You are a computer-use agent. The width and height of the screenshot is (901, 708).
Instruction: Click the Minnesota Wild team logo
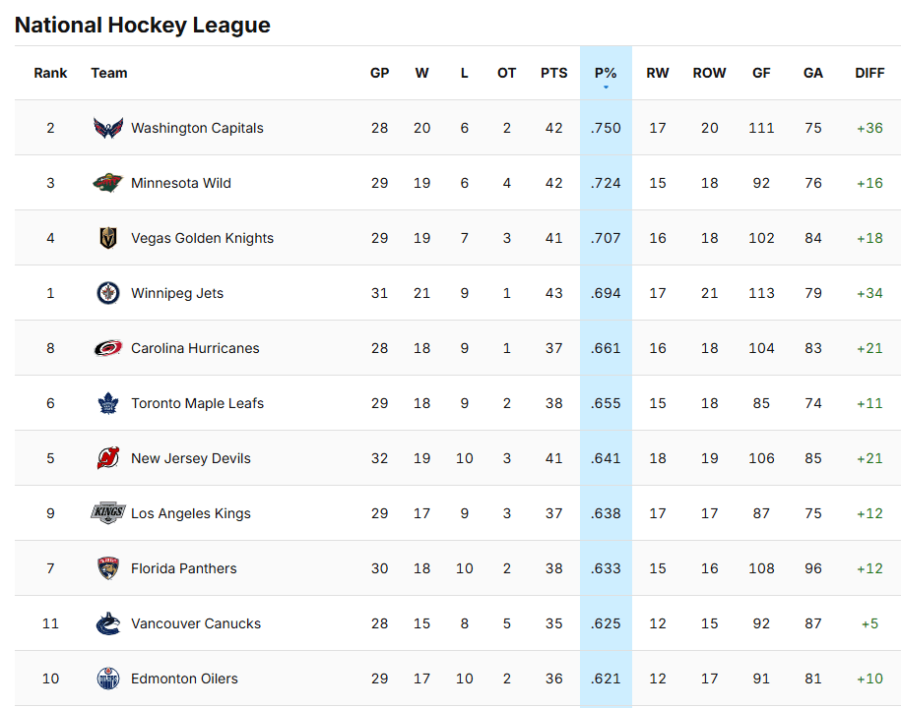pyautogui.click(x=108, y=183)
